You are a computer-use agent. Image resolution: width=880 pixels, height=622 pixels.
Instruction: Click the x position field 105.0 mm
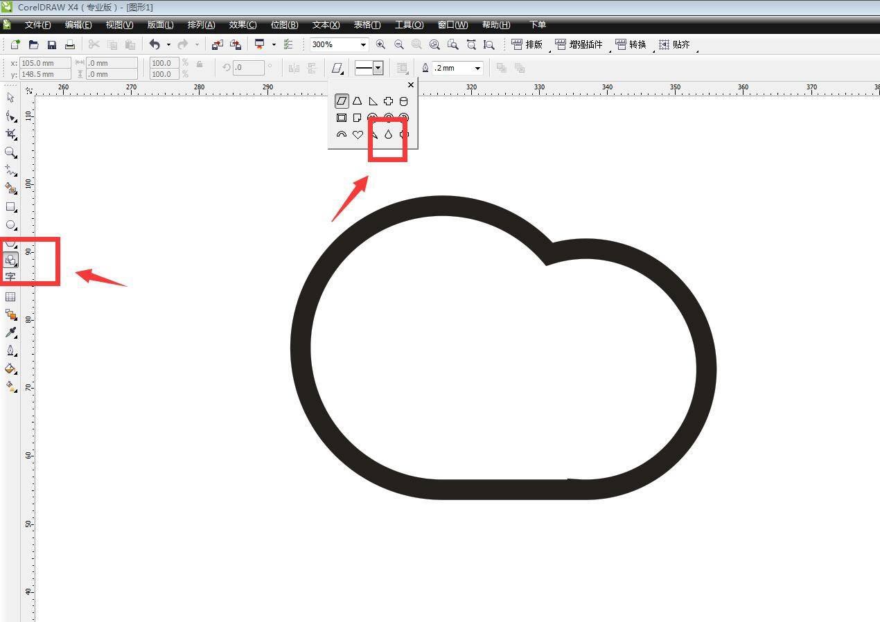click(45, 63)
